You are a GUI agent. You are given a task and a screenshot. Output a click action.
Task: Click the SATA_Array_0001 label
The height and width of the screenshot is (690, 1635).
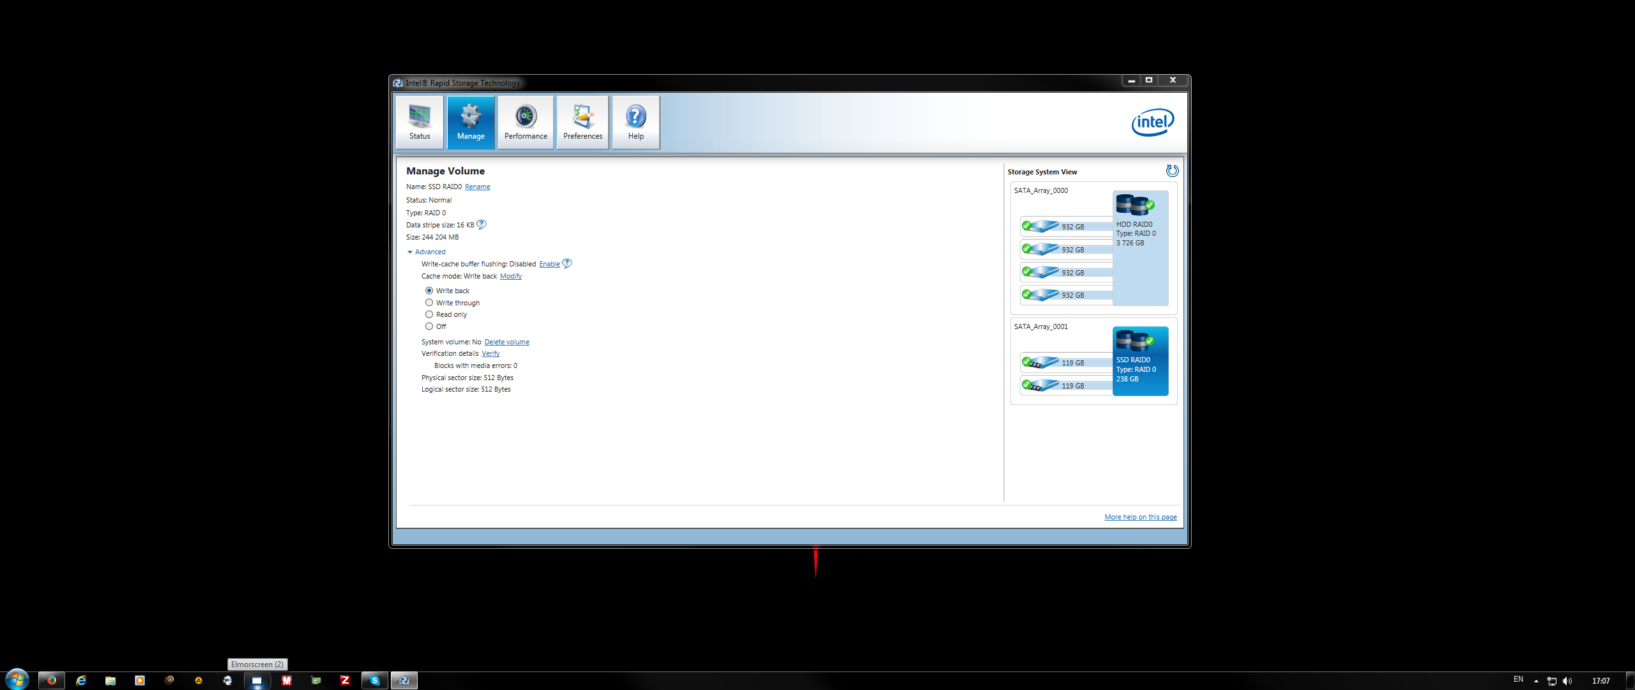1041,326
